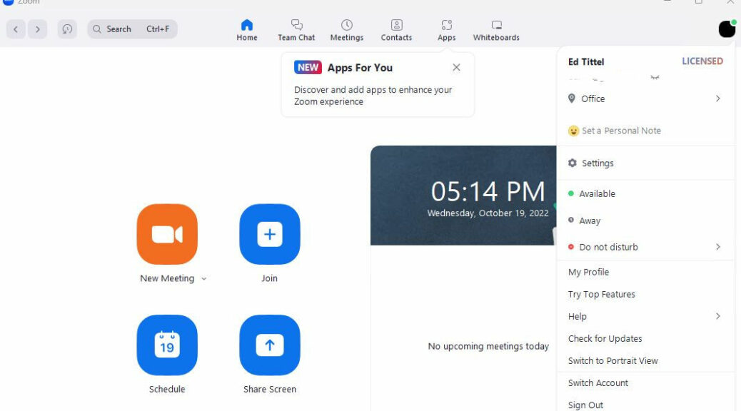The image size is (741, 411).
Task: Expand the New Meeting options arrow
Action: pos(203,279)
